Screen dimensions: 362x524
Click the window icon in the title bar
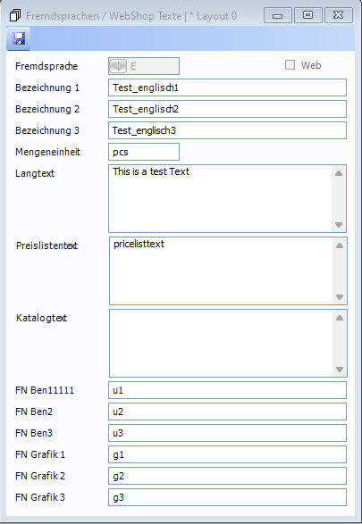tap(14, 15)
